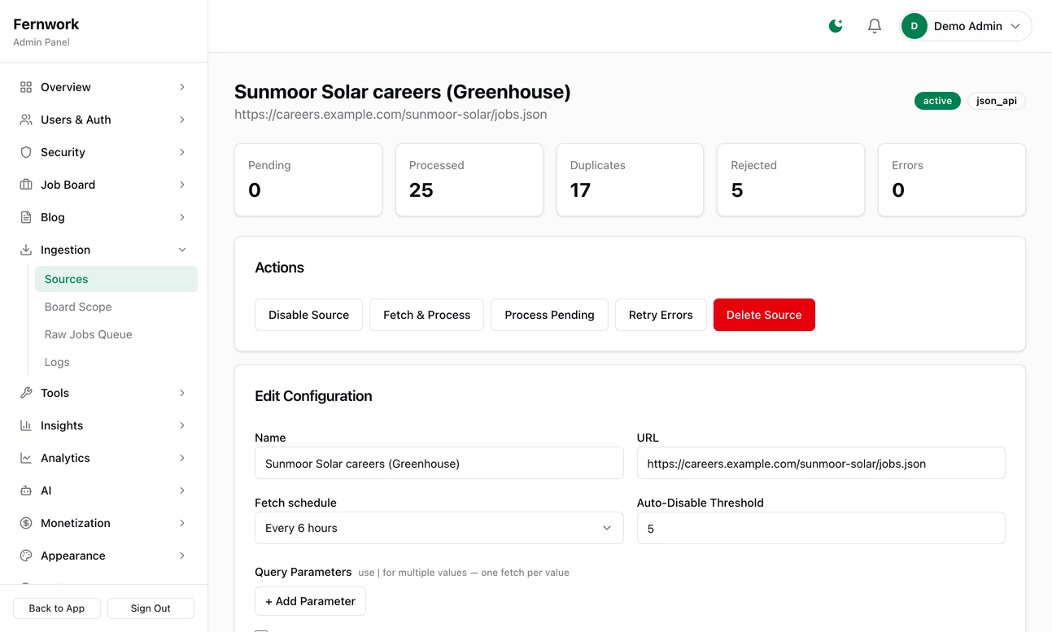Click the Back to App button
Image resolution: width=1052 pixels, height=632 pixels.
[x=57, y=608]
